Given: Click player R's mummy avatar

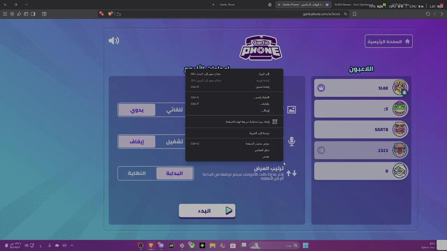Looking at the screenshot, I should tap(400, 171).
